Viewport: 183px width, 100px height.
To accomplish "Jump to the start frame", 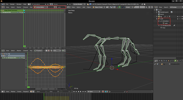I will [74, 92].
